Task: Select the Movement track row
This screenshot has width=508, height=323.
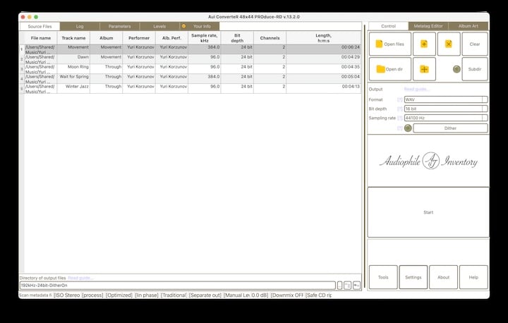Action: point(190,49)
